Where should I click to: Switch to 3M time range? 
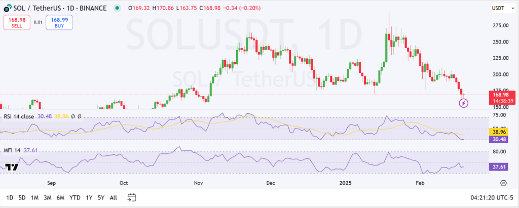click(x=48, y=197)
